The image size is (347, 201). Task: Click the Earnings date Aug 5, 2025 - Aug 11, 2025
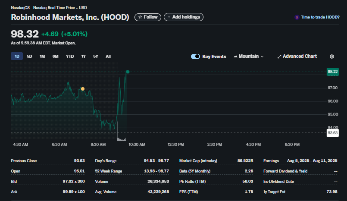coord(312,161)
